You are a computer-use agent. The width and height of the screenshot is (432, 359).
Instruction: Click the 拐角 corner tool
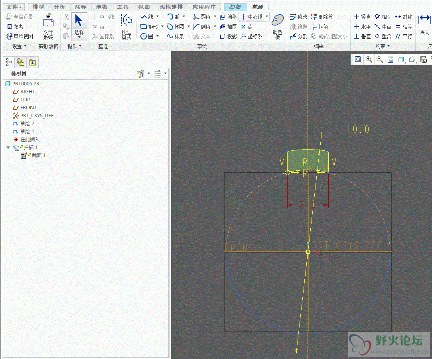pos(320,27)
